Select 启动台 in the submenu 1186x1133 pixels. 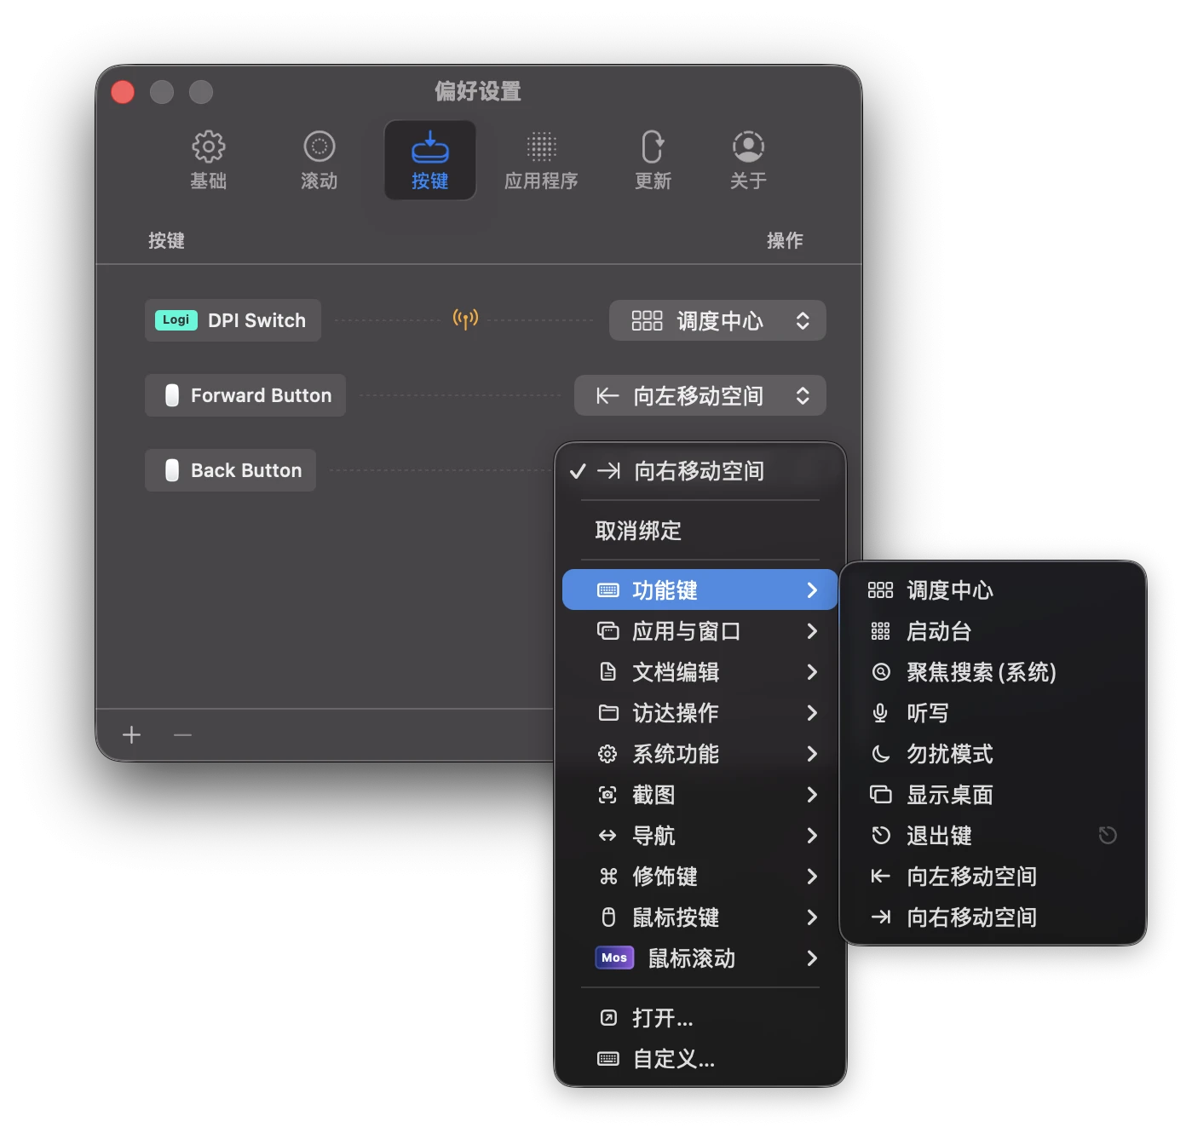993,631
